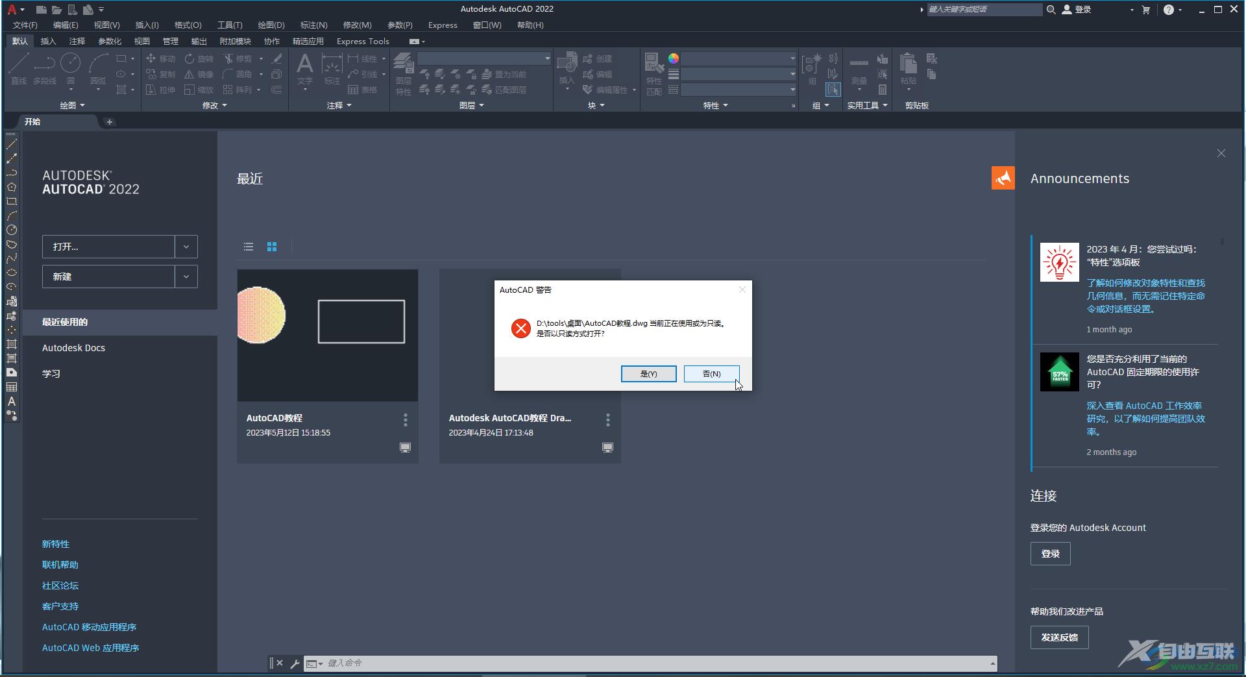Click the search magnifier icon
This screenshot has width=1246, height=677.
[1051, 9]
